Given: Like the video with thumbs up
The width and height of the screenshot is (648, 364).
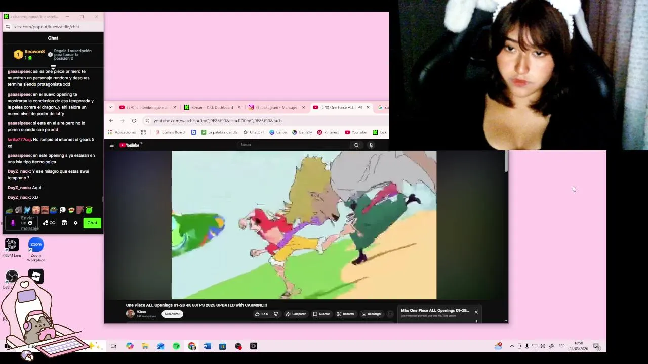Looking at the screenshot, I should (x=262, y=314).
